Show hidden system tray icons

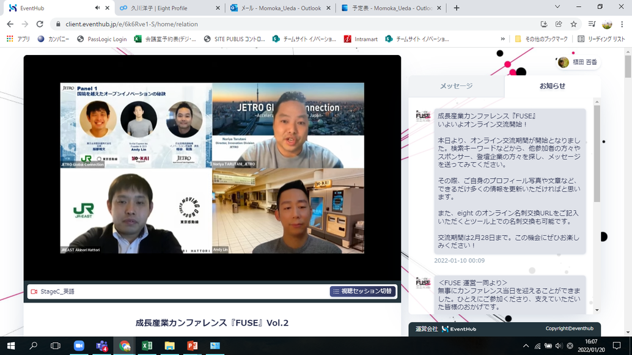(x=526, y=346)
